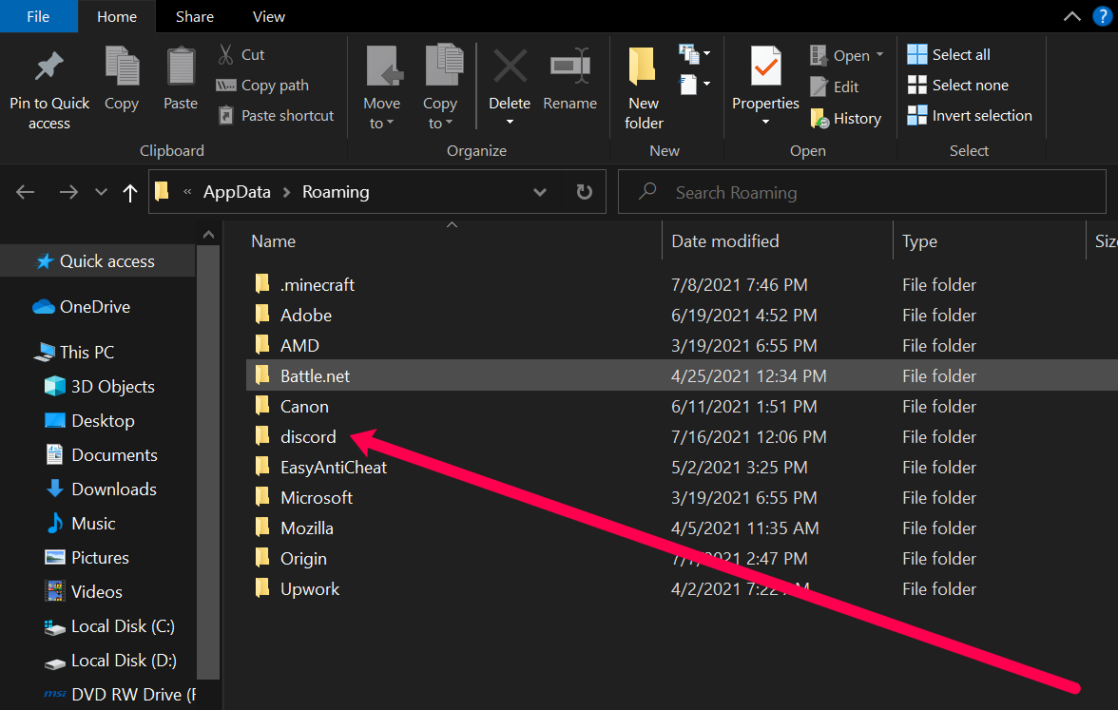Screen dimensions: 1118x710
Task: Refresh the Roaming folder view
Action: point(584,192)
